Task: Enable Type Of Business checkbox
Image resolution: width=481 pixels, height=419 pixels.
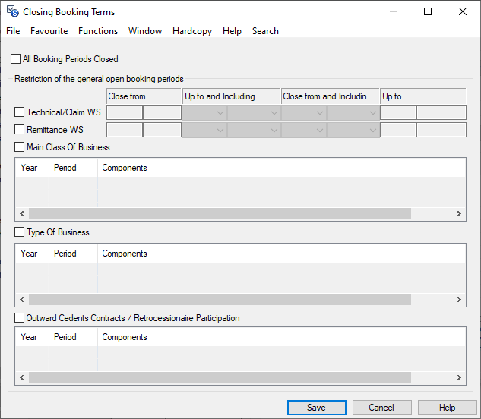Action: (x=20, y=232)
